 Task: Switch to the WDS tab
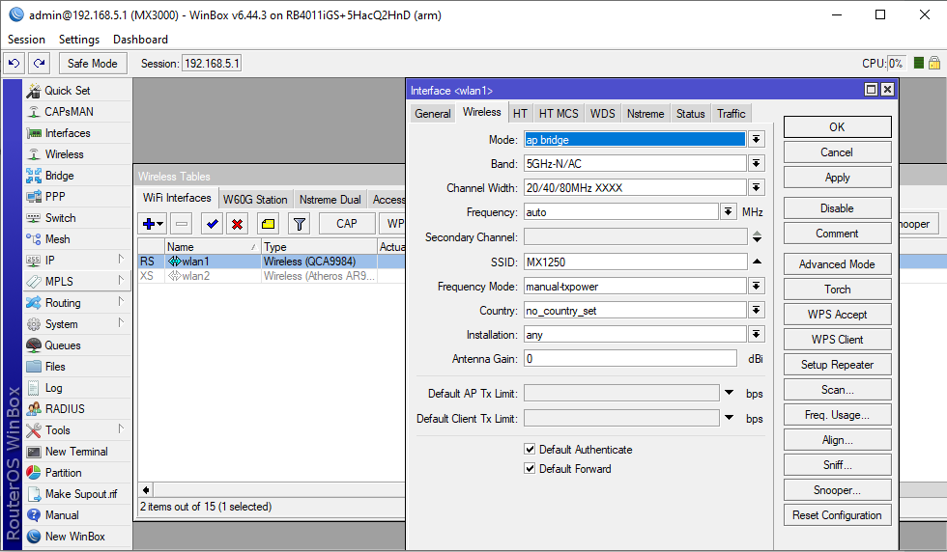click(602, 114)
